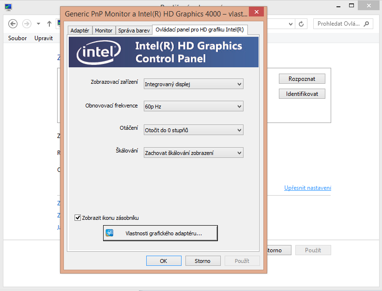This screenshot has height=291, width=382.
Task: Open the Upravit menu
Action: 44,38
